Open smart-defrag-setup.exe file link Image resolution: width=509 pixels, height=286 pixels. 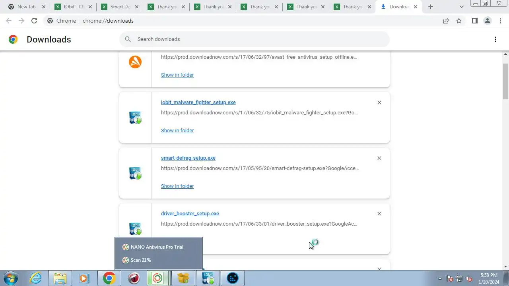click(188, 158)
